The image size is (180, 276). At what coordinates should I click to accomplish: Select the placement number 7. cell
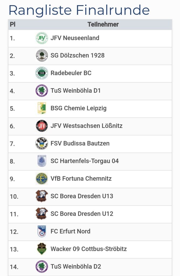(12, 144)
